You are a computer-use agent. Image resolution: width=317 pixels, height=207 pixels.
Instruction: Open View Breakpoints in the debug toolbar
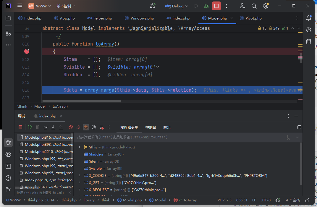pos(71,127)
